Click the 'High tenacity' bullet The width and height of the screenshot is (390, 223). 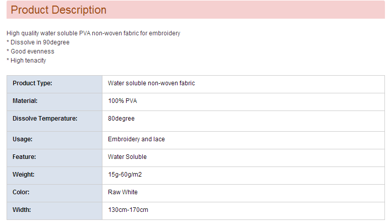(x=26, y=61)
